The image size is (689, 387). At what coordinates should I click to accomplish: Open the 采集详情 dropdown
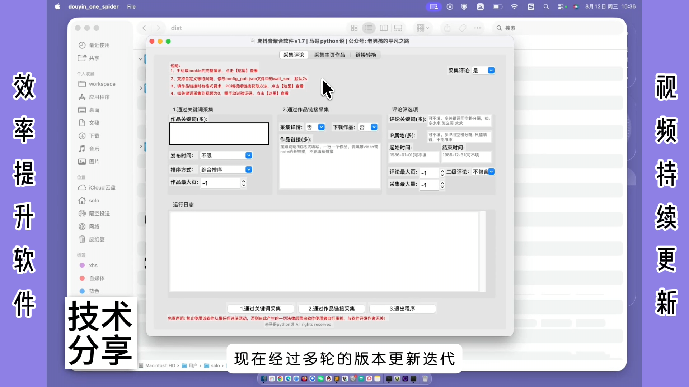click(315, 127)
